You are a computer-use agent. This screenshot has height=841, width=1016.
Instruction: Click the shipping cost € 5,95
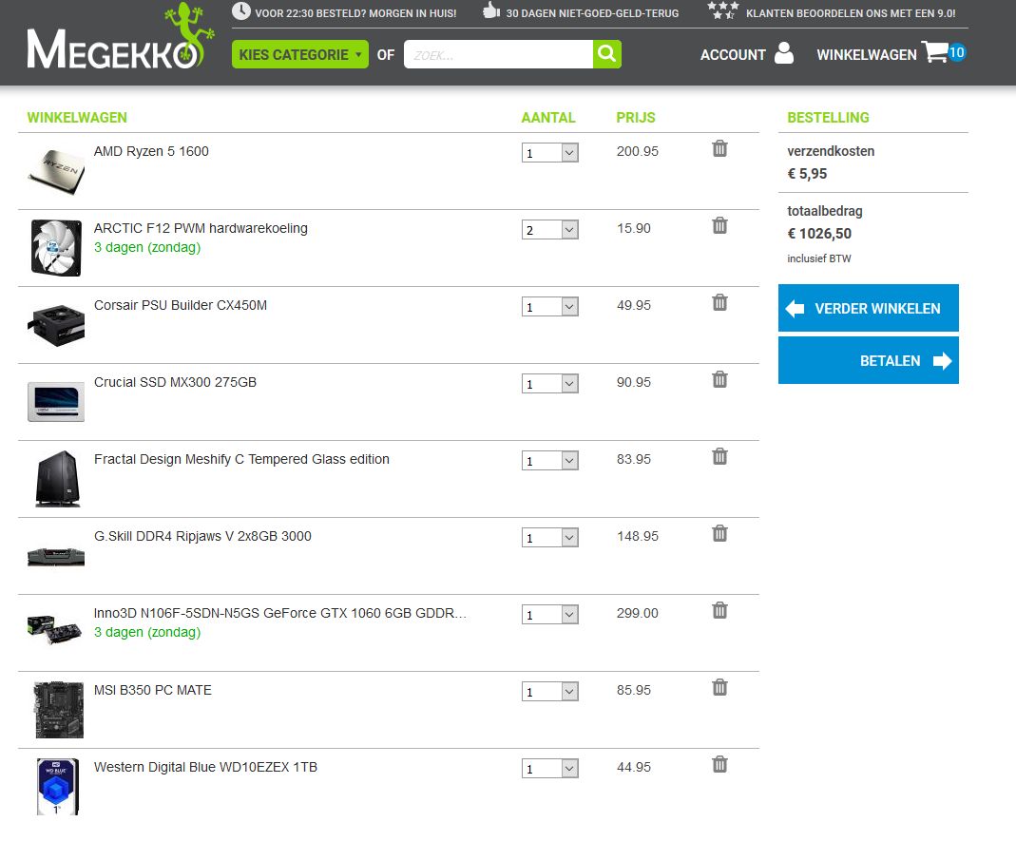point(807,174)
